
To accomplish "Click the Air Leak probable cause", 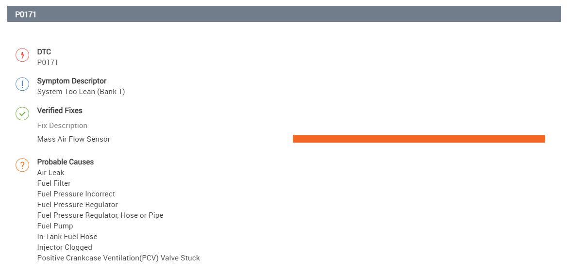I will 51,173.
